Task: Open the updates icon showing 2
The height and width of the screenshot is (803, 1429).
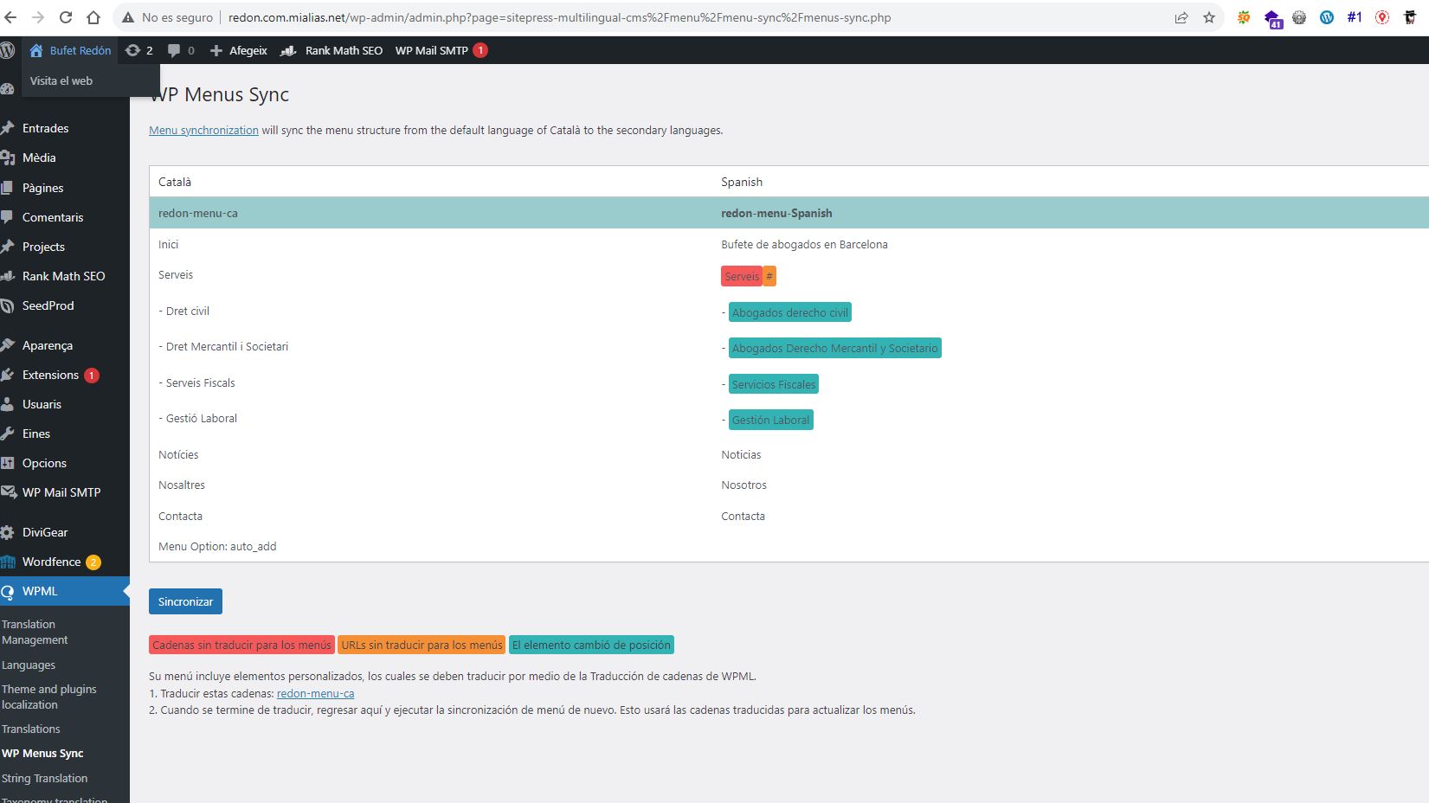Action: point(139,50)
